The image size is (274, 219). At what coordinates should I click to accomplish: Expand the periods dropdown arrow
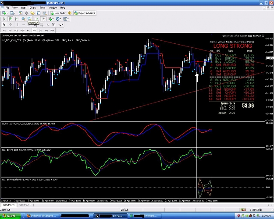[x=60, y=19]
